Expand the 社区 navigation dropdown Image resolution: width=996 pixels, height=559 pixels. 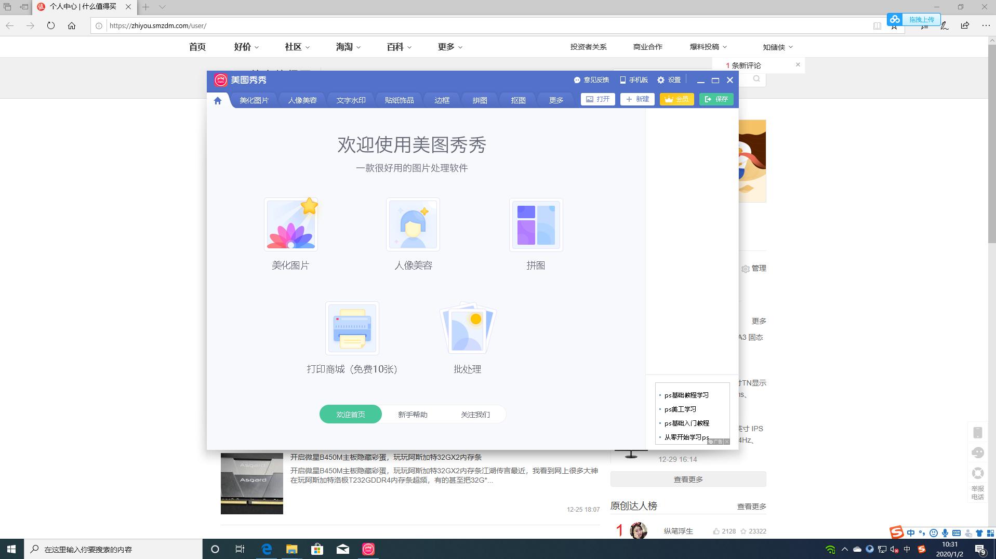(x=296, y=47)
